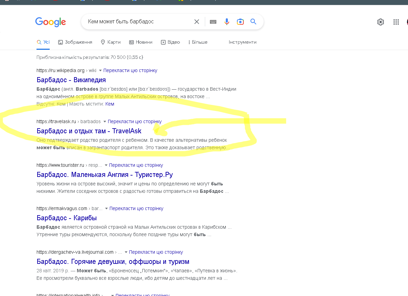This screenshot has height=296, width=408.
Task: Switch to Новини tab
Action: pos(141,42)
